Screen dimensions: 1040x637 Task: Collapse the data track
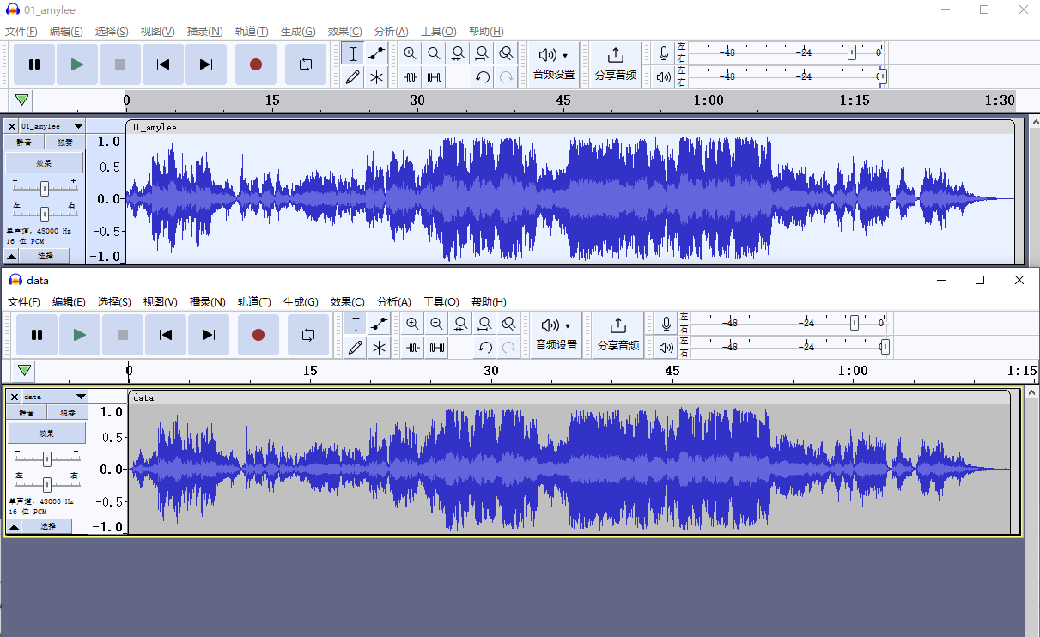point(15,526)
